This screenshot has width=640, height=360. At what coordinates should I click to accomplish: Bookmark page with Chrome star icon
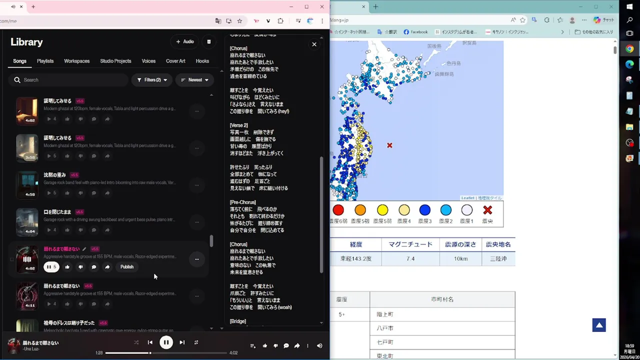coord(239,21)
